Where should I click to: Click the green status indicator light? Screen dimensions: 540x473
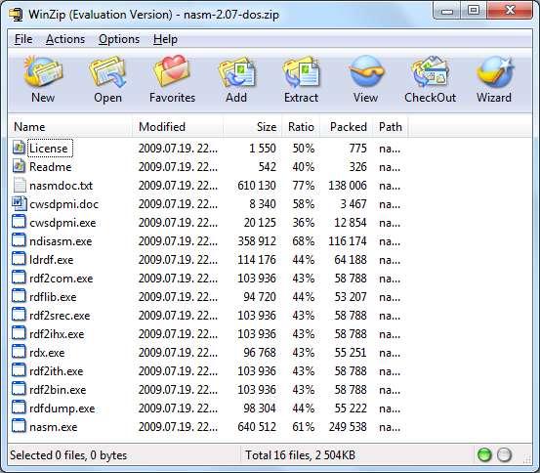pyautogui.click(x=484, y=454)
